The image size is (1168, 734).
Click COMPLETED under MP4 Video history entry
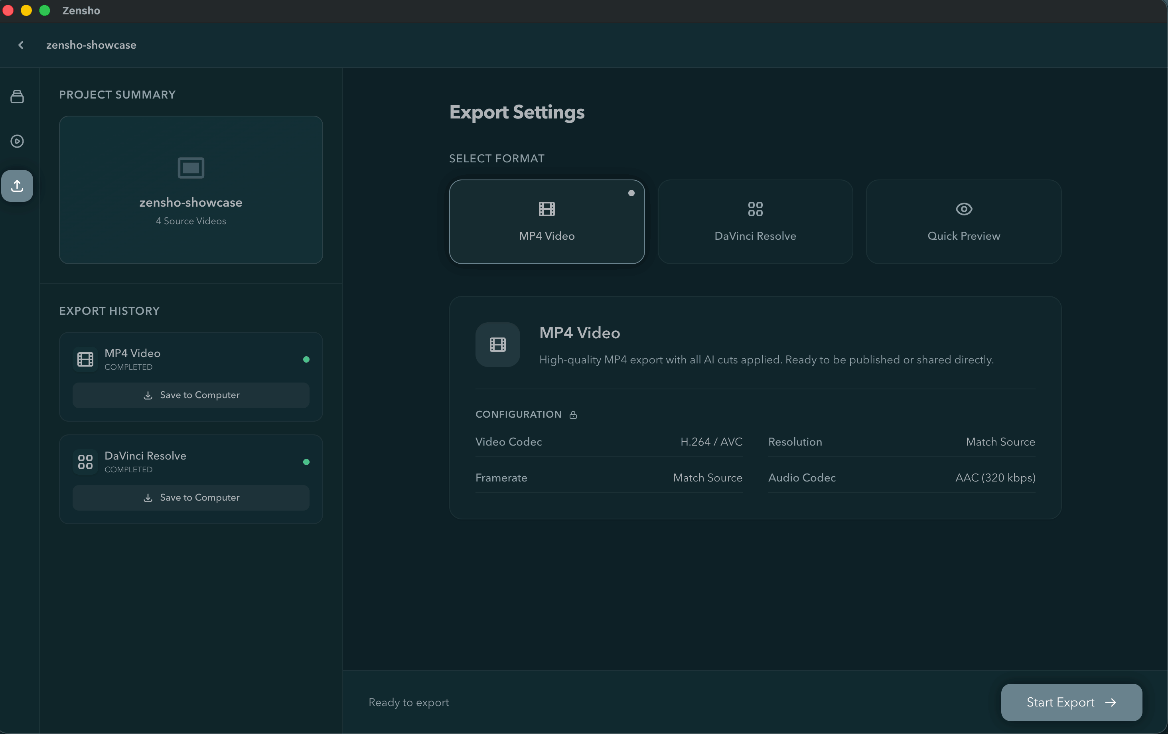pos(128,367)
